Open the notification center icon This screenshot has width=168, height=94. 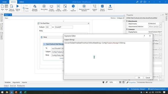point(164,92)
